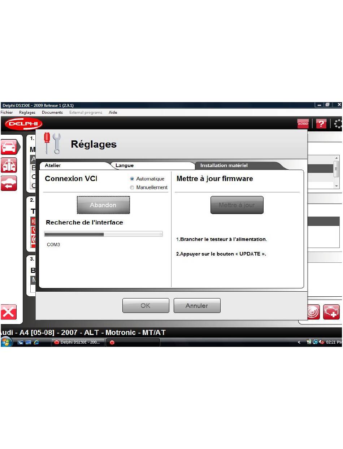Click the "Mettre à jour firmware" heading
The width and height of the screenshot is (343, 449).
(x=215, y=179)
